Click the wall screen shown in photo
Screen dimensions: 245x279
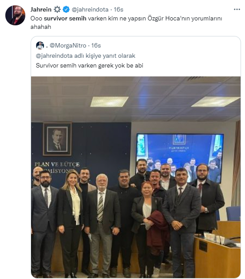180,157
